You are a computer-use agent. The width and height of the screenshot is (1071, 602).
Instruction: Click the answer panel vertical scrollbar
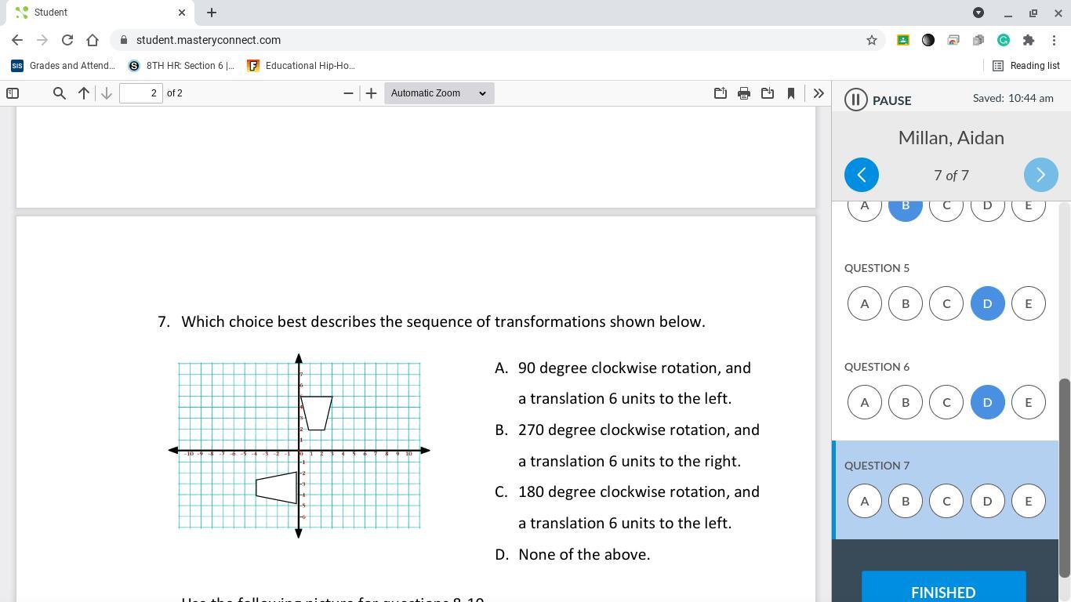(x=1065, y=478)
